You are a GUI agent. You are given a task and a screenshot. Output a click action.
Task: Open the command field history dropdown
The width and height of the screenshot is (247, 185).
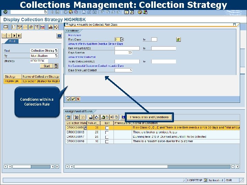(x=45, y=12)
